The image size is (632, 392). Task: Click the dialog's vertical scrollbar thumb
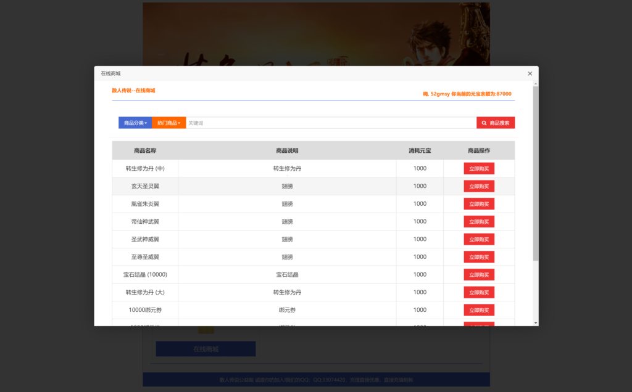(535, 173)
